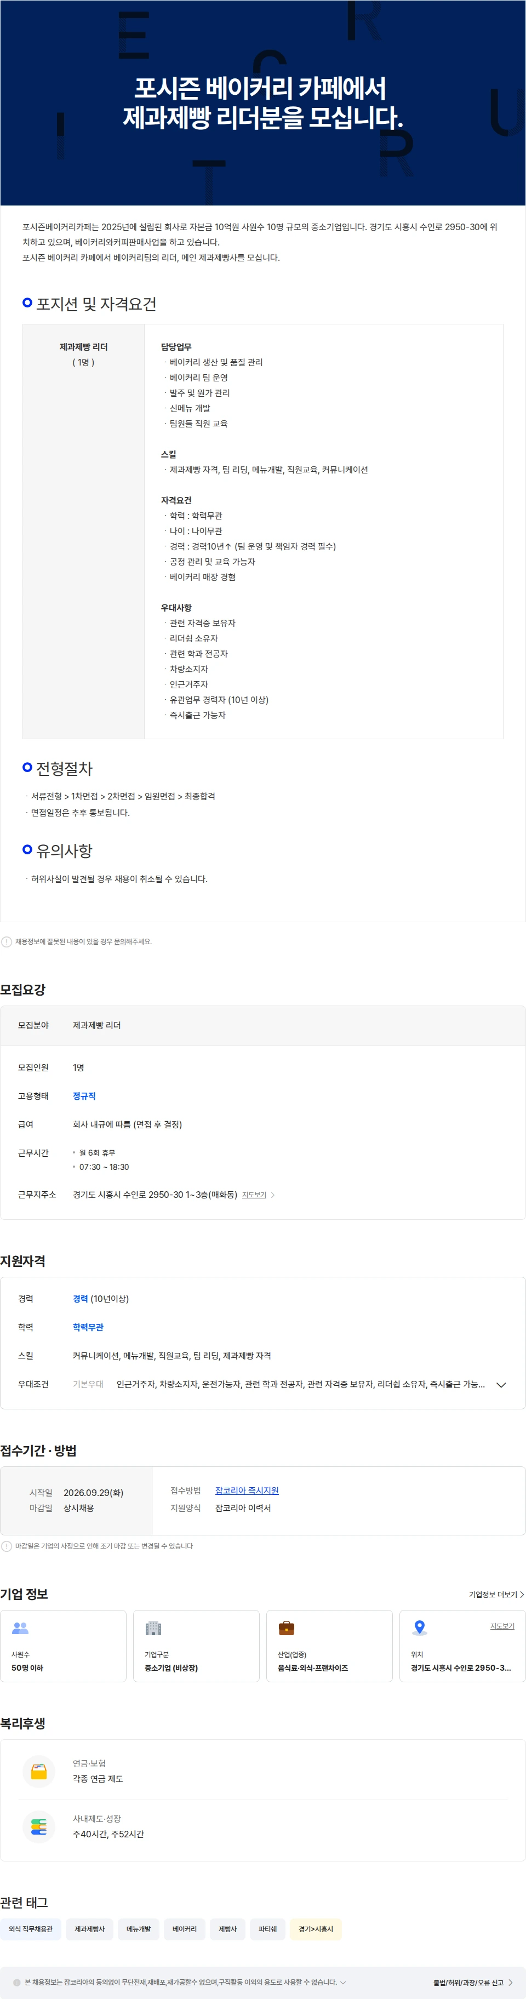Click the 상시채용 deadline text

(x=78, y=1508)
